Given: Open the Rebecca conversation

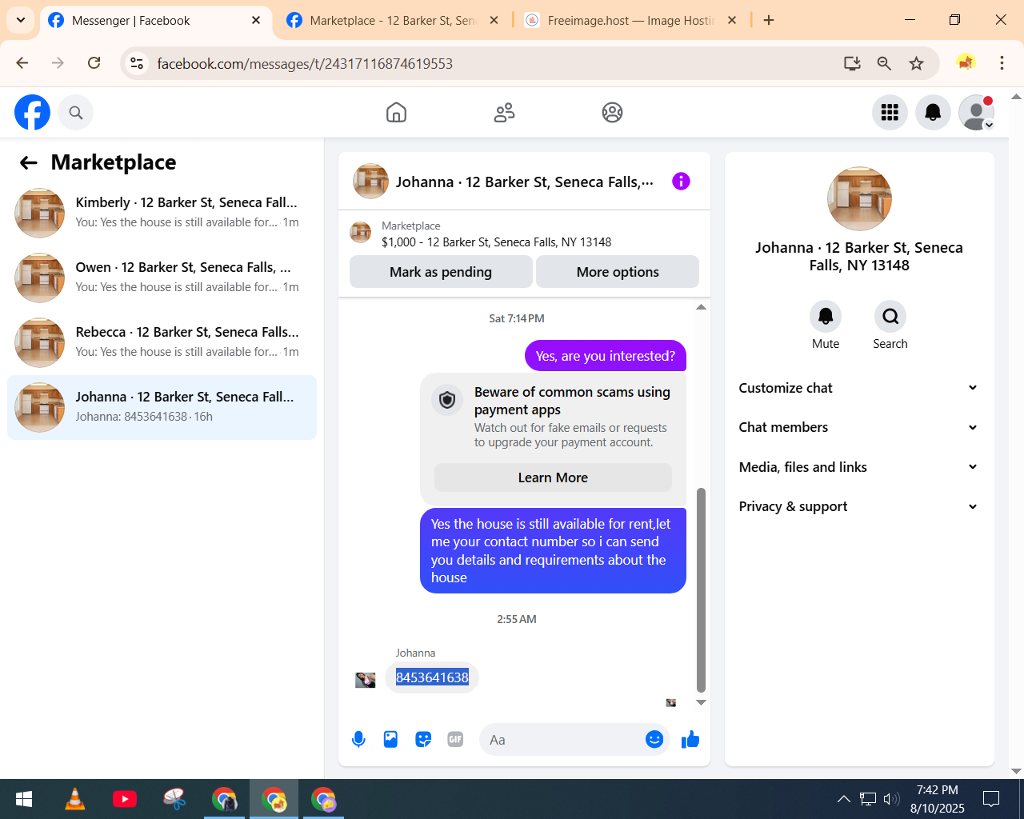Looking at the screenshot, I should click(x=162, y=343).
